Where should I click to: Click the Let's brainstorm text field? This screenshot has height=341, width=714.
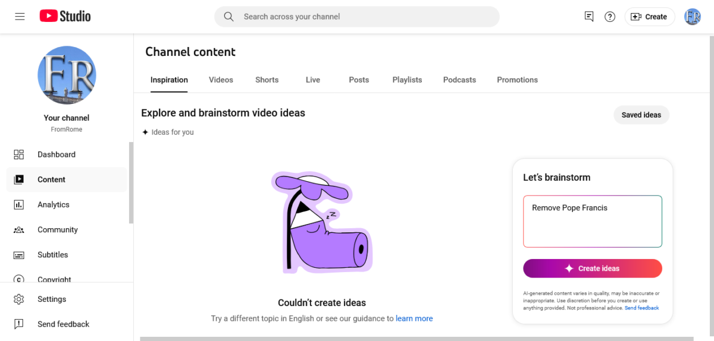coord(593,221)
